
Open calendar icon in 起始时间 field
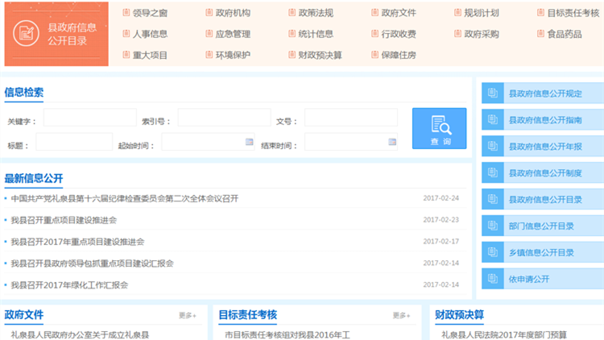249,143
